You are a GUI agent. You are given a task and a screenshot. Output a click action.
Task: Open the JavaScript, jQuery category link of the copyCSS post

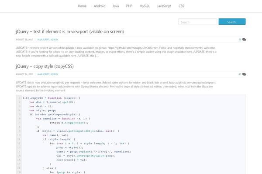[x=48, y=74]
